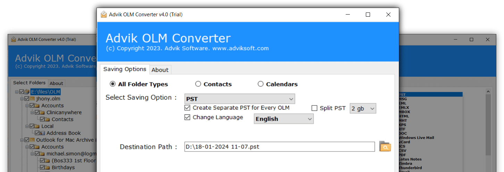Click the Advik envelope icon in the front title bar
Viewport: 504px width, 172px height.
pos(104,15)
